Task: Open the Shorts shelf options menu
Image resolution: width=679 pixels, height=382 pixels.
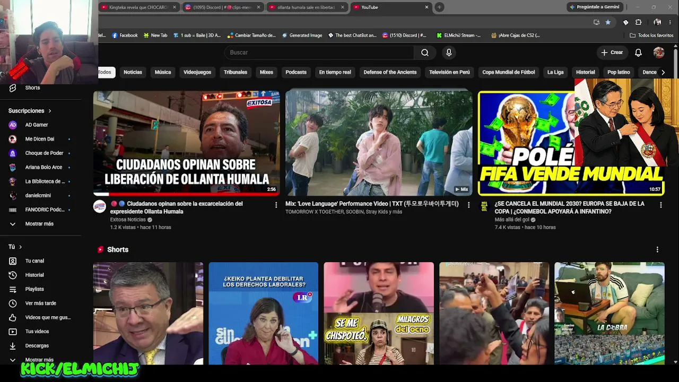Action: tap(657, 249)
